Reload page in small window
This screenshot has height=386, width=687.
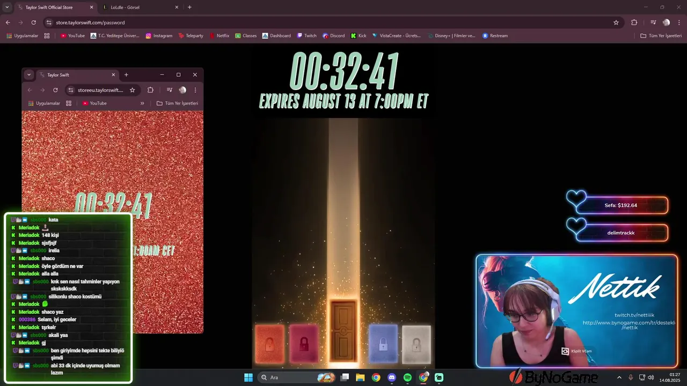(55, 90)
